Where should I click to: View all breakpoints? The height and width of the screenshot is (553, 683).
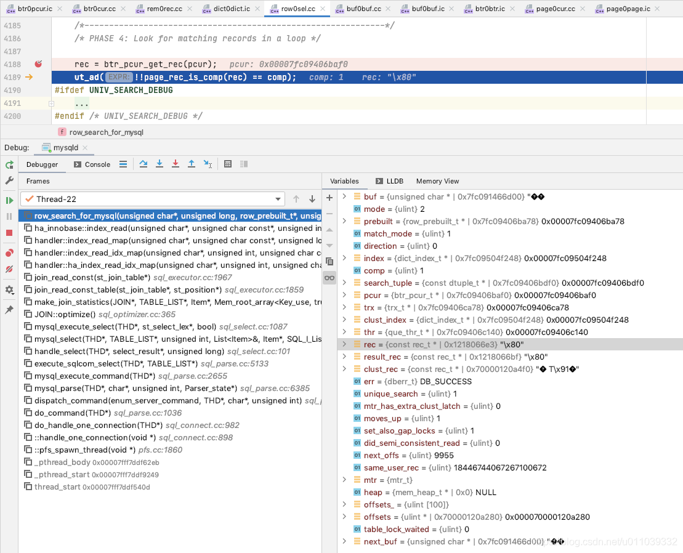click(x=9, y=253)
